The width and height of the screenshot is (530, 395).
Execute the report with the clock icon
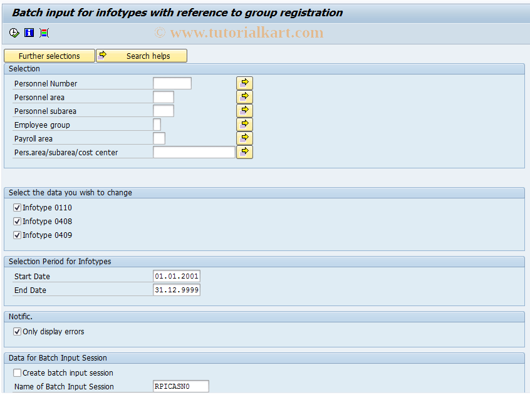point(13,33)
